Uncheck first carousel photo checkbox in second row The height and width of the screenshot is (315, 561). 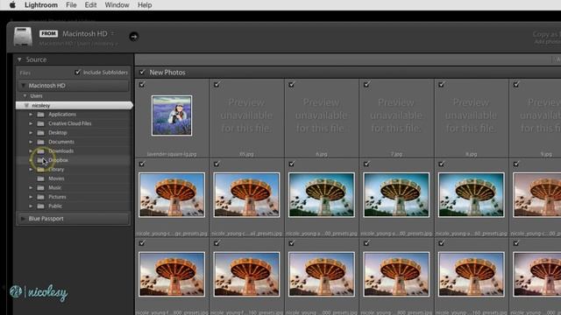click(142, 164)
